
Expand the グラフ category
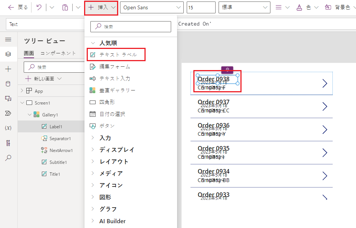click(x=93, y=208)
